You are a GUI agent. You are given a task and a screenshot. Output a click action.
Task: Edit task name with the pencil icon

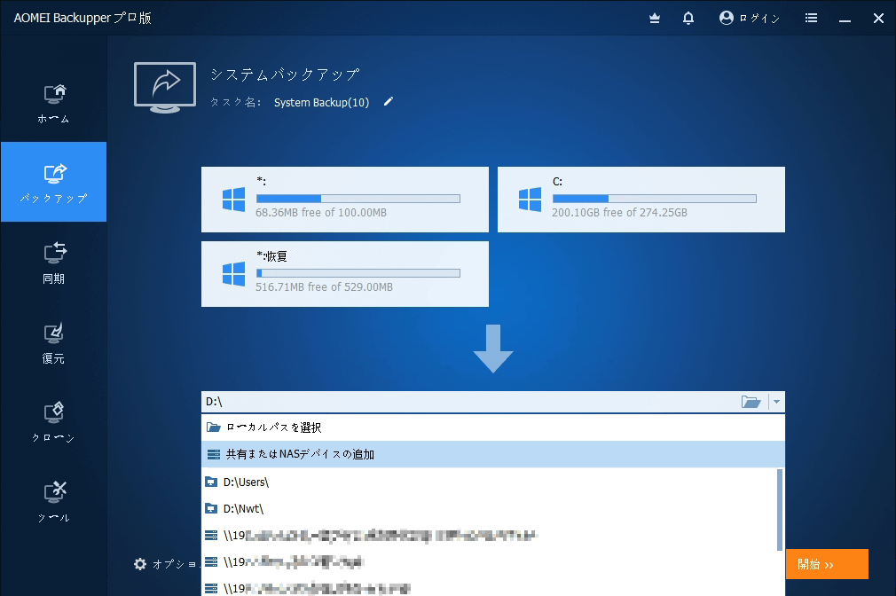click(389, 102)
